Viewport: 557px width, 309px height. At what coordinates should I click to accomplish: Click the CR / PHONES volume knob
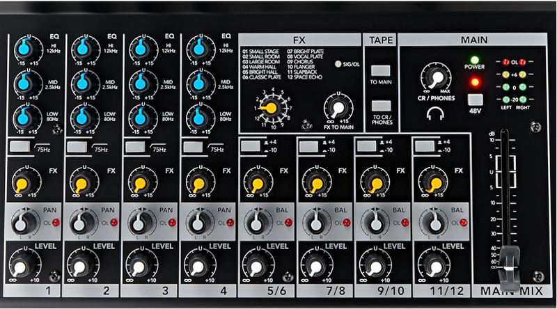(x=437, y=78)
